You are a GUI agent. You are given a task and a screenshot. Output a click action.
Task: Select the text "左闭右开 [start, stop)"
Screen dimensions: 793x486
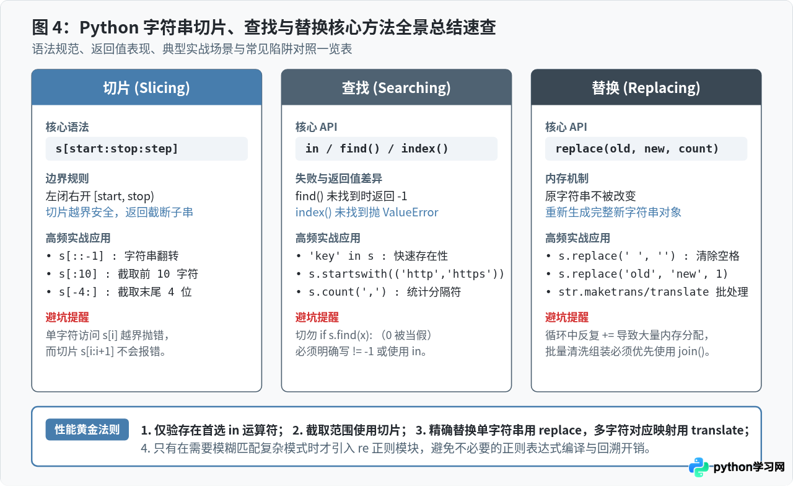point(100,196)
